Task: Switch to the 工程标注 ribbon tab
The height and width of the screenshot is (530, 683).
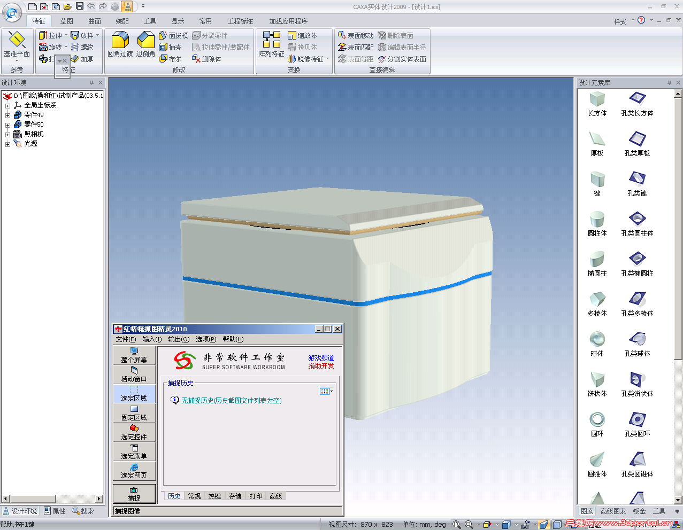Action: click(x=241, y=21)
